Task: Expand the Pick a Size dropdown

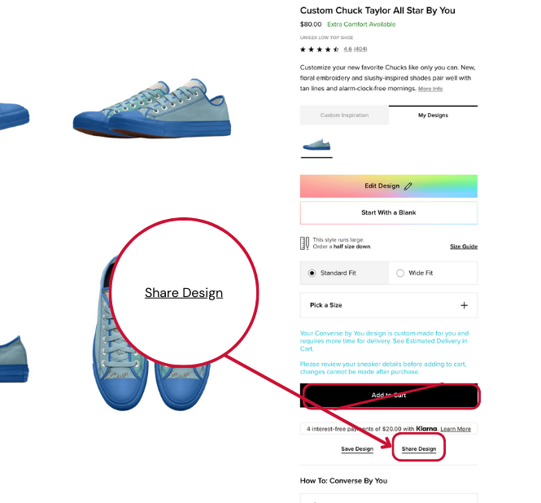Action: 389,305
